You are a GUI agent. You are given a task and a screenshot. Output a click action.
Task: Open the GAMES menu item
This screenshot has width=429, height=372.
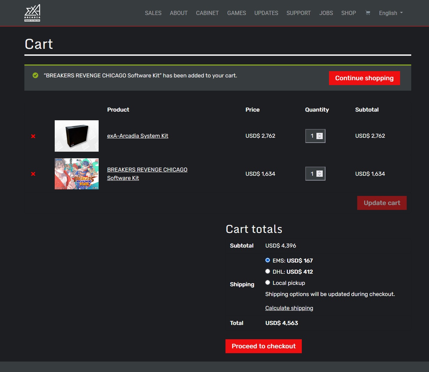(237, 13)
